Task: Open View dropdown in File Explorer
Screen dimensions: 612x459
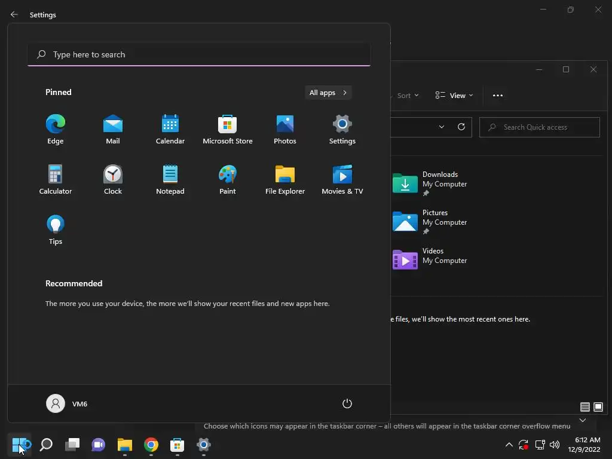Action: (x=454, y=96)
